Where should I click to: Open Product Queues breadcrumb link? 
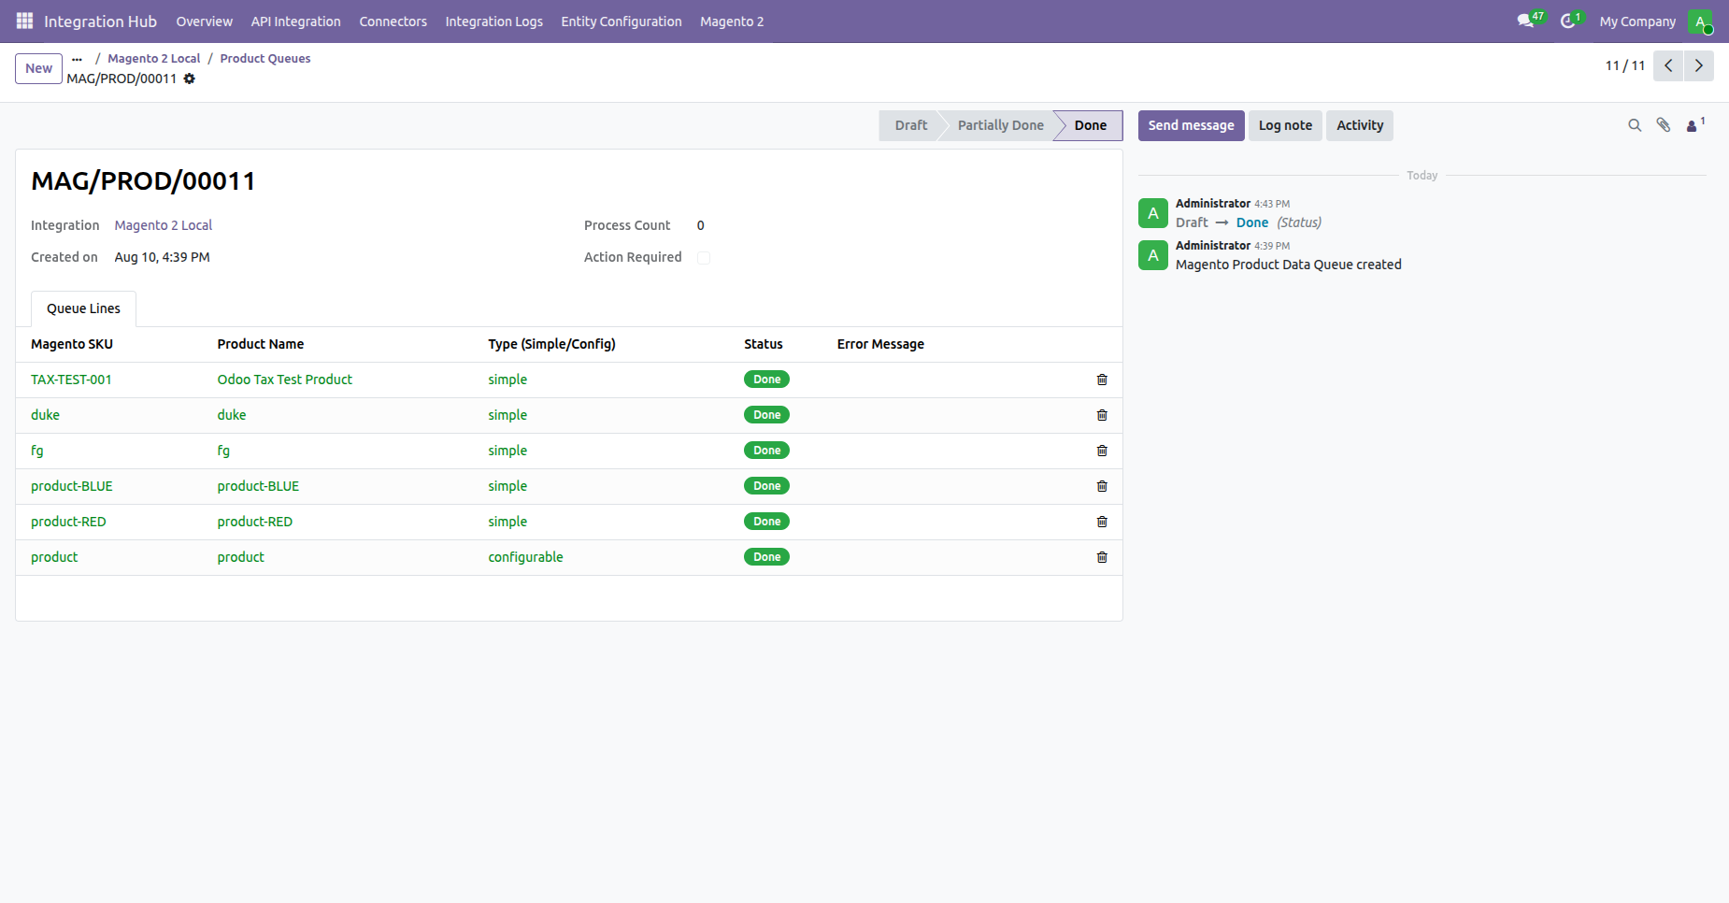[x=265, y=59]
